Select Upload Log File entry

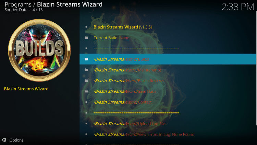pos(168,123)
